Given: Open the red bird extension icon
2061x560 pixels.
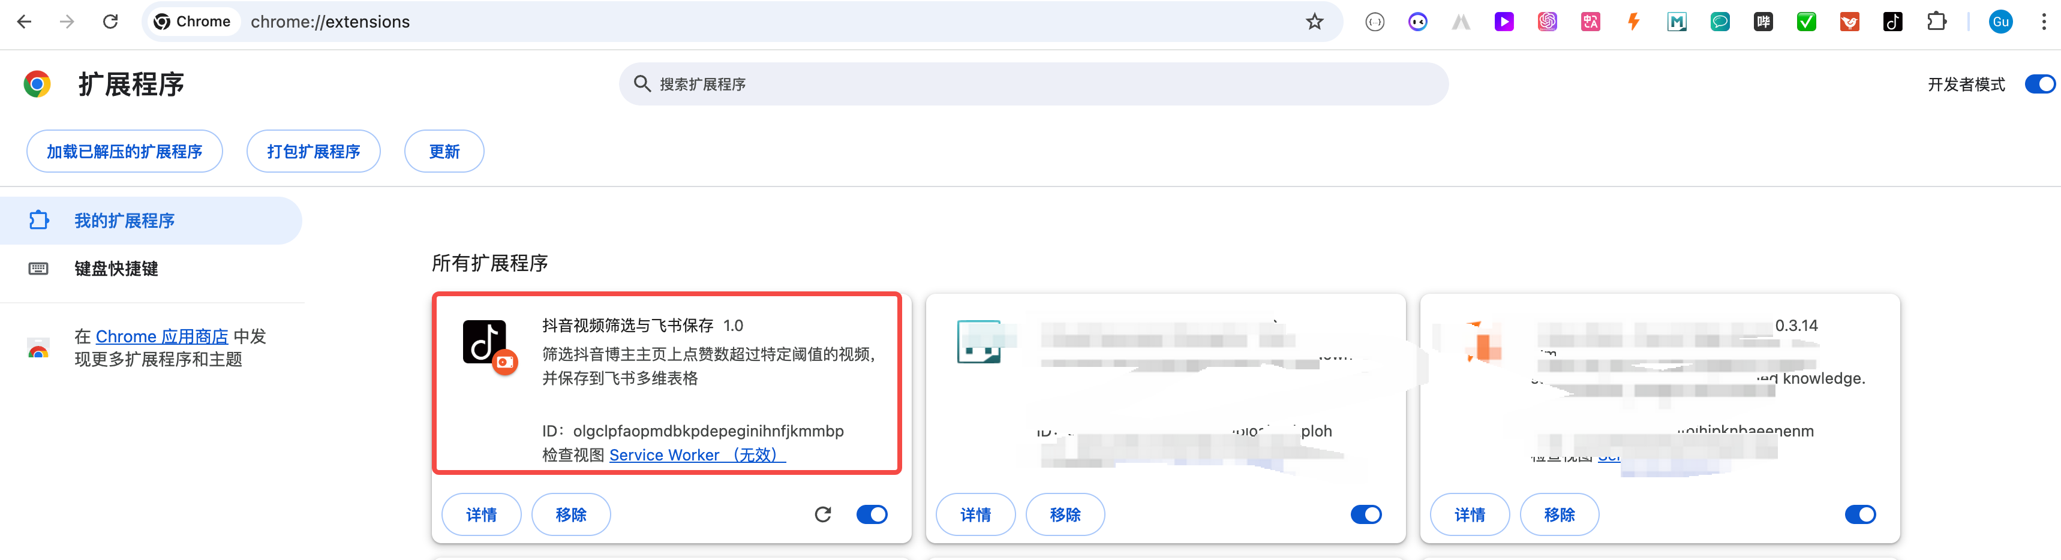Looking at the screenshot, I should point(1850,22).
